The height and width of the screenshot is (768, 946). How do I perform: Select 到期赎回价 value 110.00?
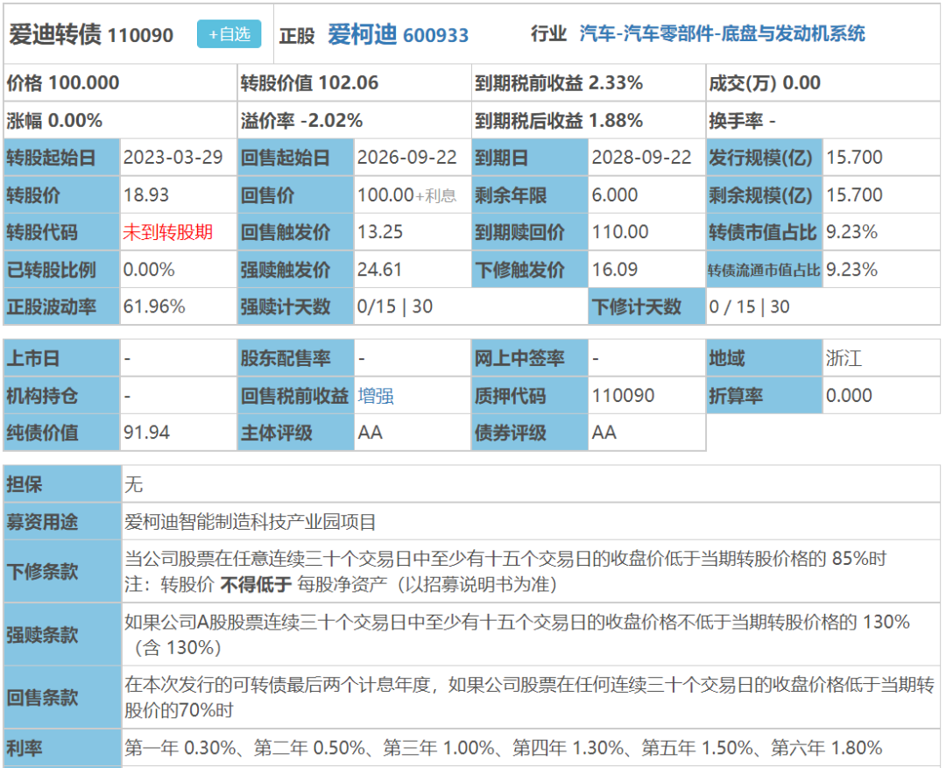[x=619, y=232]
